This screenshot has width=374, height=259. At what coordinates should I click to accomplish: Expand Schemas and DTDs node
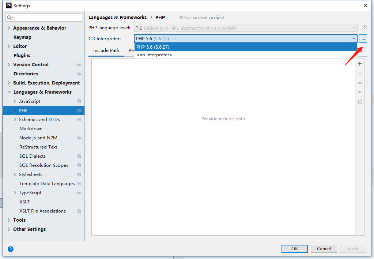[x=15, y=120]
